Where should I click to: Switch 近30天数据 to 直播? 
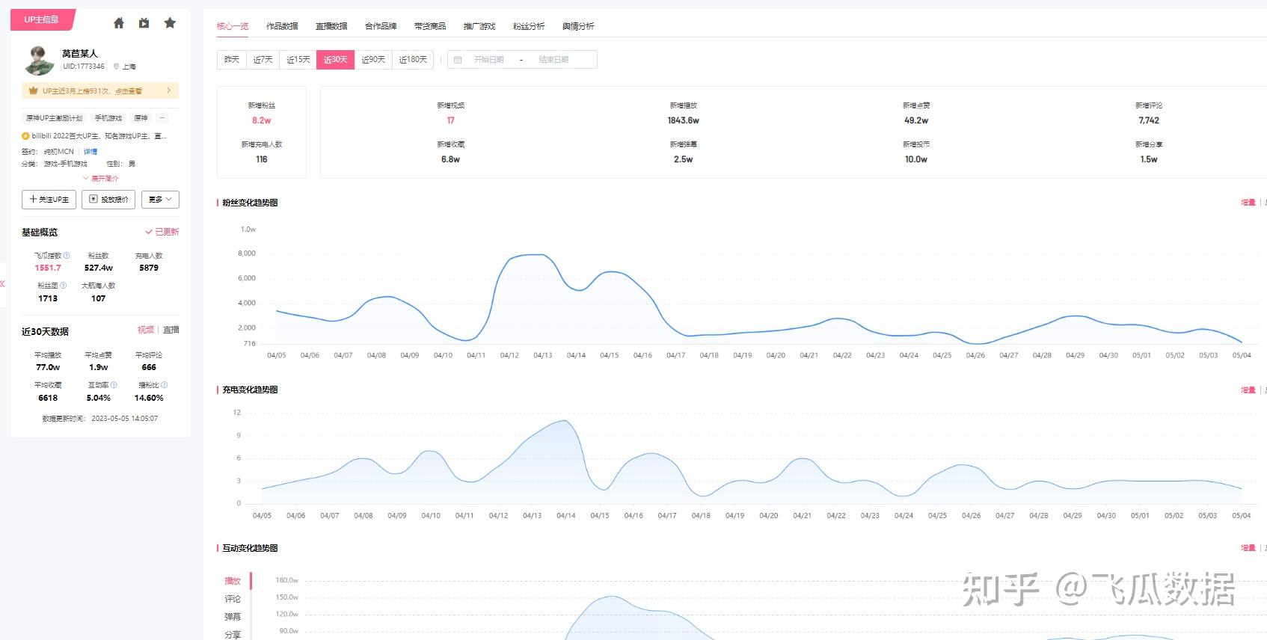click(x=171, y=330)
